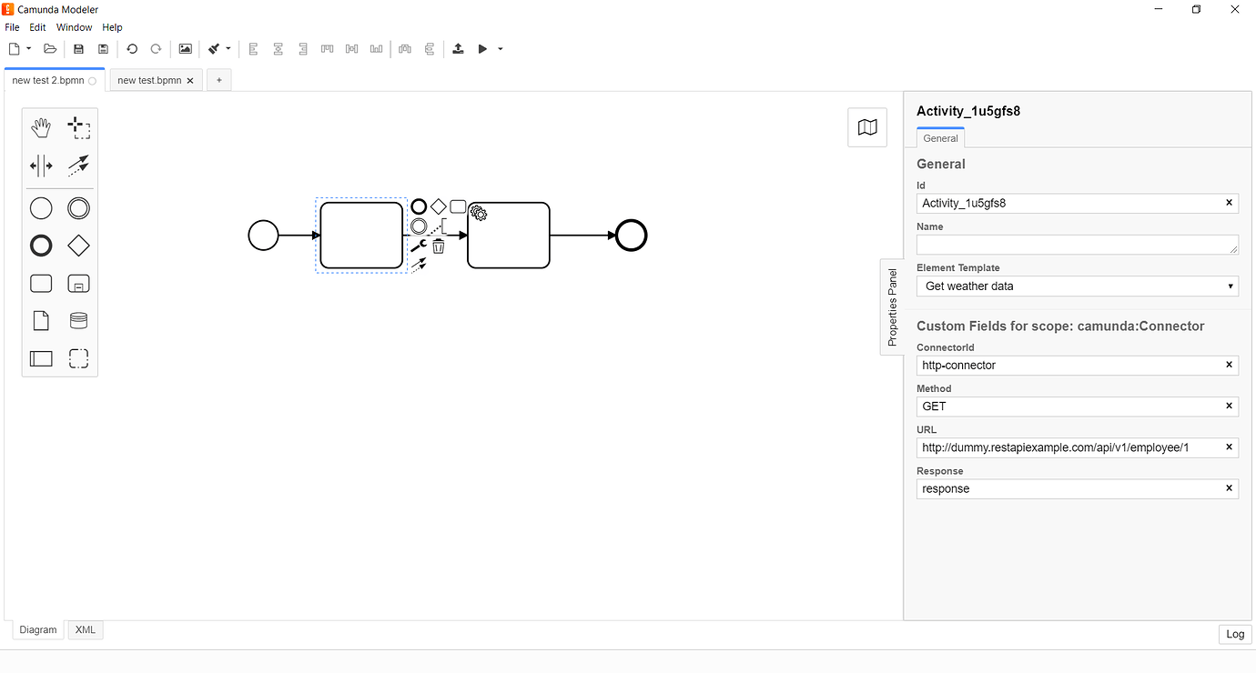Connect using sequence flow arrows in context pad

click(x=419, y=265)
